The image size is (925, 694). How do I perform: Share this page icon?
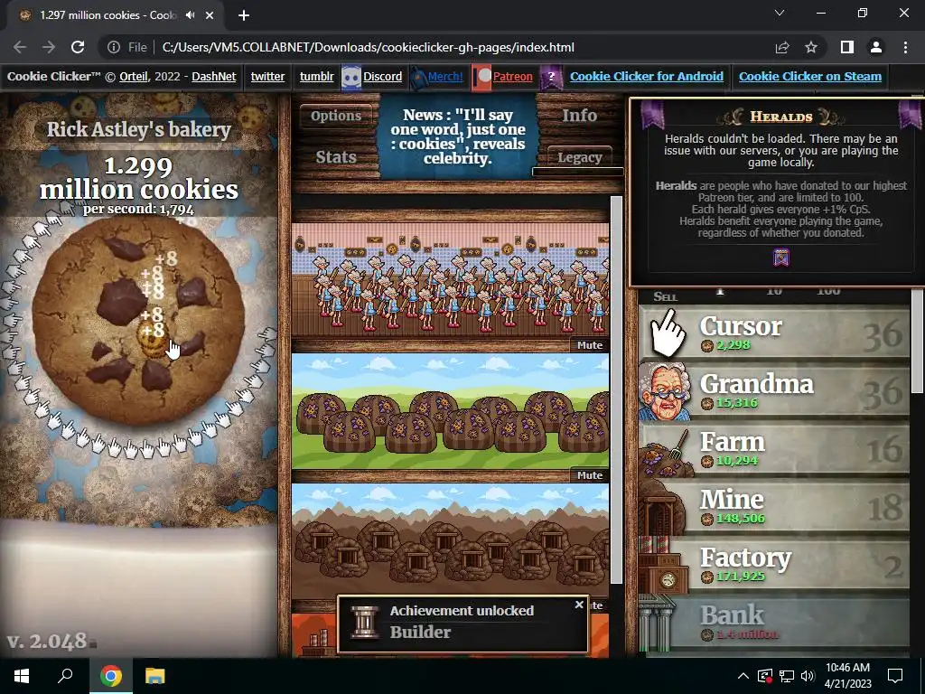pyautogui.click(x=782, y=47)
